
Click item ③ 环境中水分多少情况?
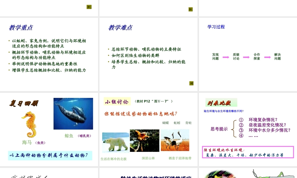pos(265,130)
